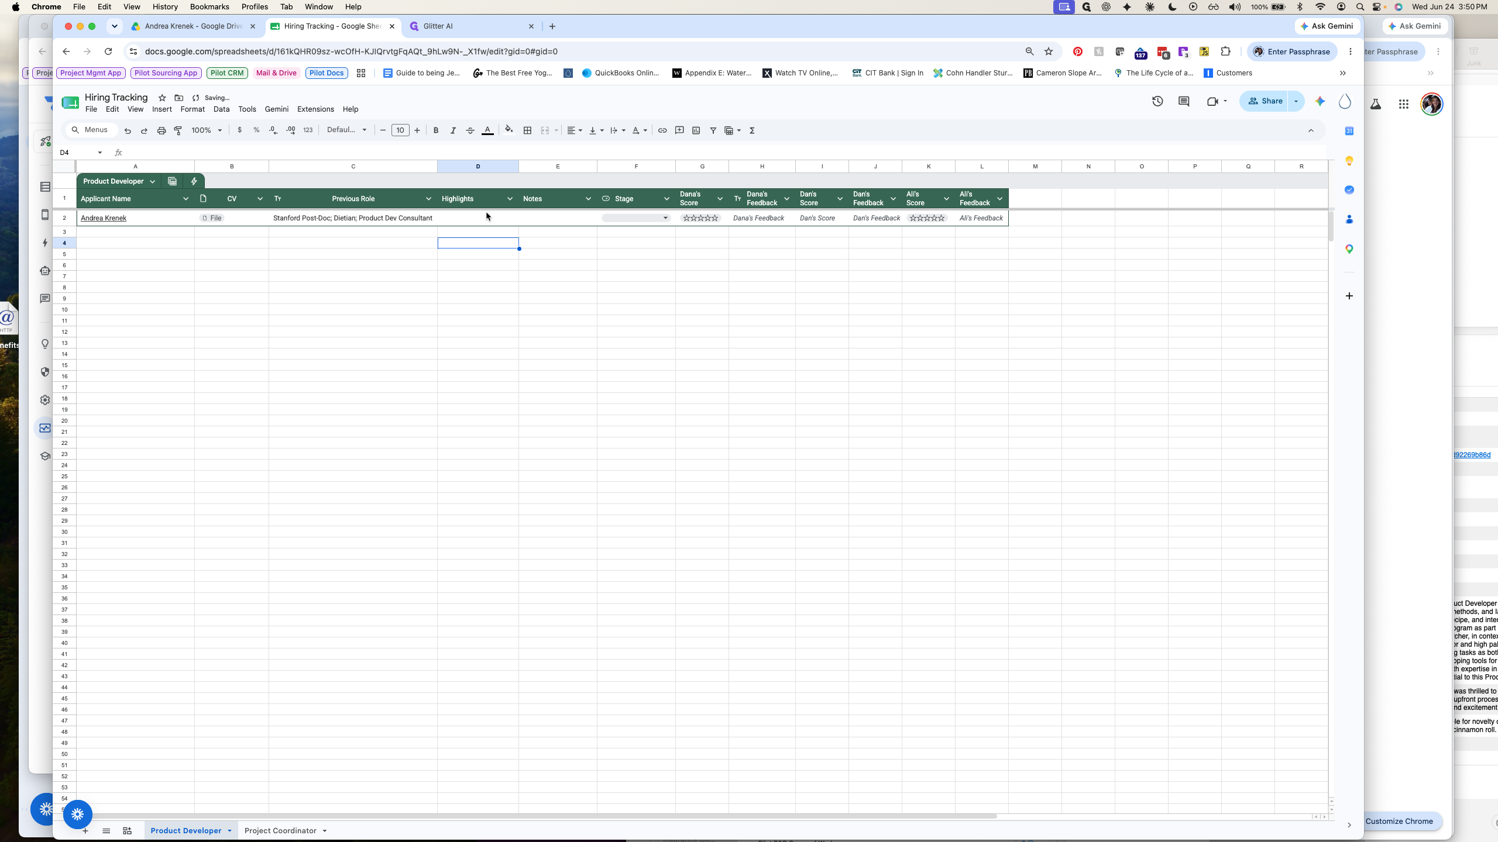Image resolution: width=1498 pixels, height=842 pixels.
Task: Star the Hiring Tracking document
Action: [162, 98]
